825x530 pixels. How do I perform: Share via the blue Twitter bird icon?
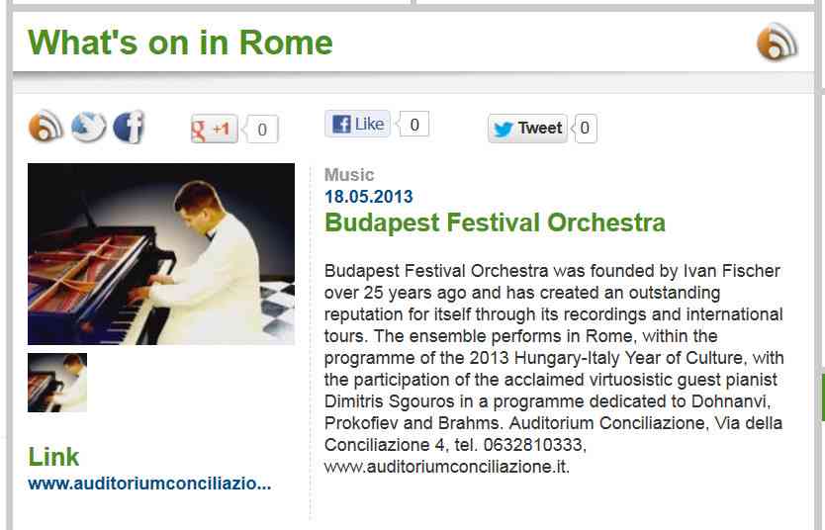(x=88, y=127)
